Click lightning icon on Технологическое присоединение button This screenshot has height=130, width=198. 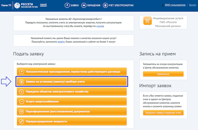coord(21,72)
